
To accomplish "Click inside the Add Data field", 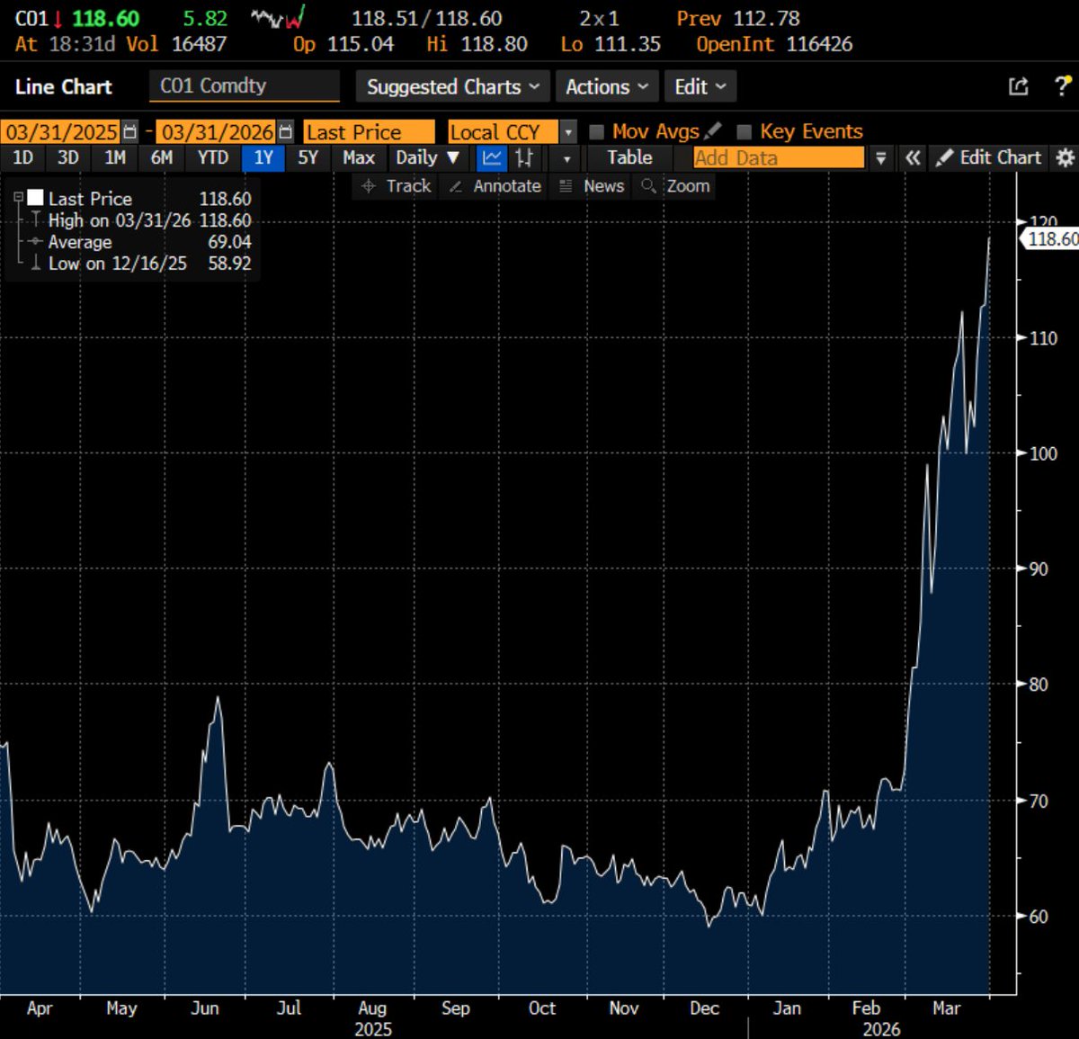I will coord(778,157).
